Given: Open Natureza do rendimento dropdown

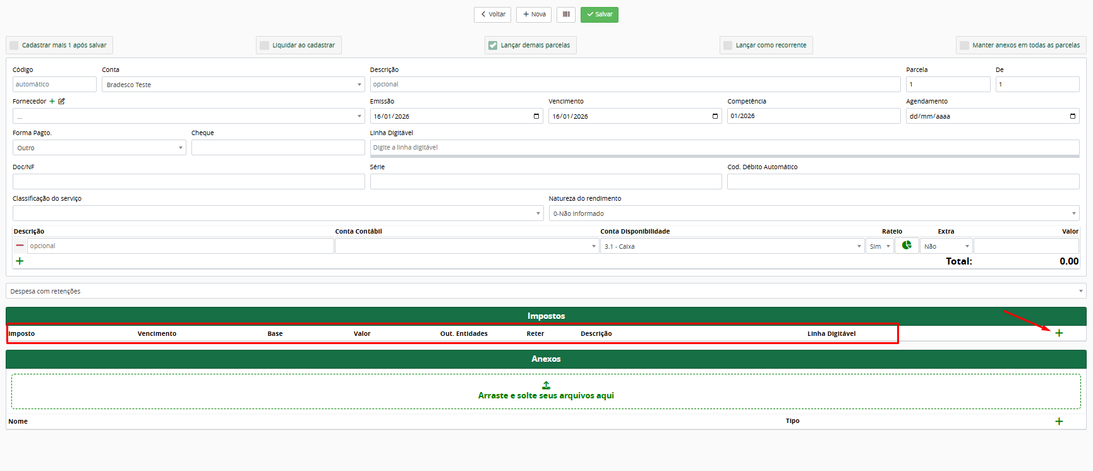Looking at the screenshot, I should 814,213.
